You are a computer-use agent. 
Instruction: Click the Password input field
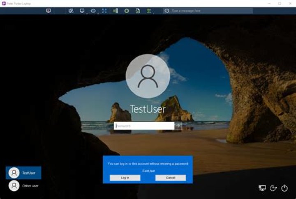pyautogui.click(x=144, y=126)
